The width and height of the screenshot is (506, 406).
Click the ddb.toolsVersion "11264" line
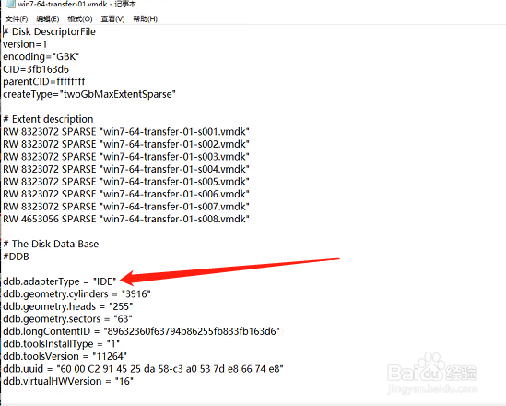pyautogui.click(x=65, y=356)
